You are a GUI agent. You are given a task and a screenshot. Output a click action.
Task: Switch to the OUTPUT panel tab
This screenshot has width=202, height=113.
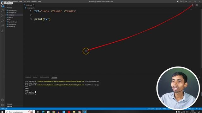[35, 77]
